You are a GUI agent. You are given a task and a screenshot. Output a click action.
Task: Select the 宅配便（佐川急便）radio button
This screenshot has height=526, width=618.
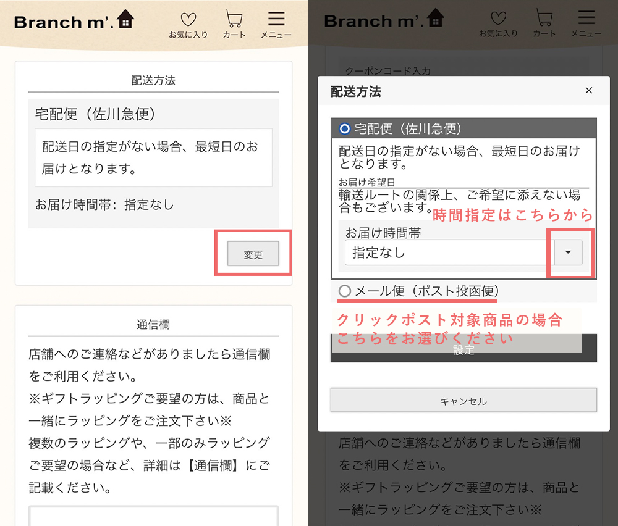pos(344,129)
